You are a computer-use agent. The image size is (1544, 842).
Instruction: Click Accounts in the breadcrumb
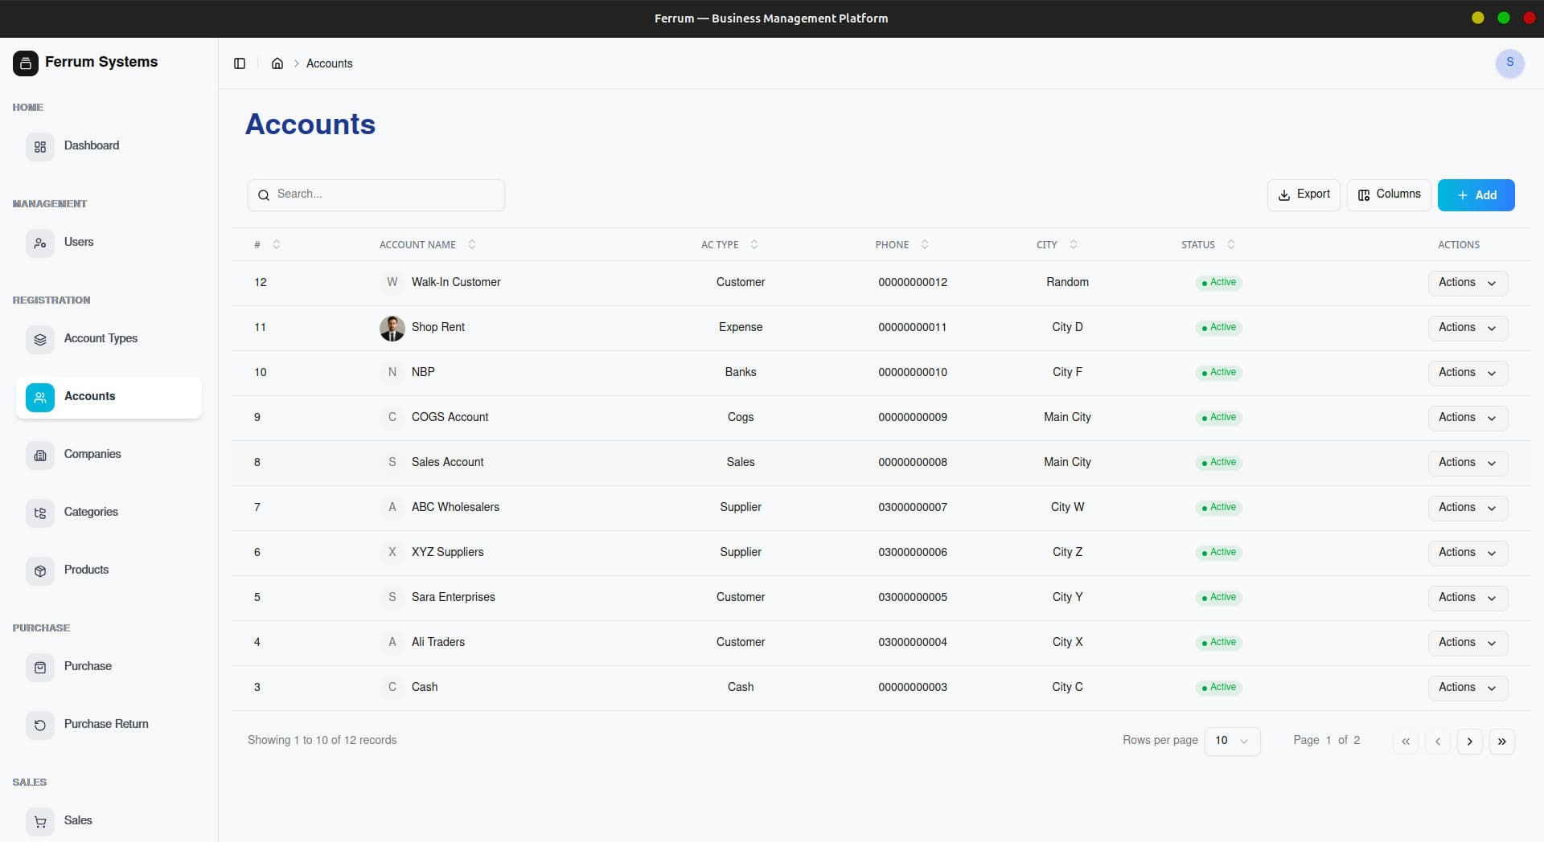pyautogui.click(x=329, y=63)
